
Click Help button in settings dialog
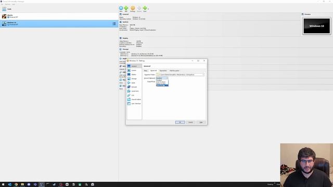(201, 123)
